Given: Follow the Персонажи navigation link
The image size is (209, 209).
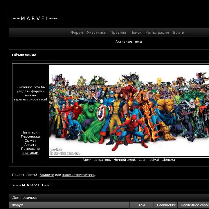Looking at the screenshot, I should [x=30, y=136].
